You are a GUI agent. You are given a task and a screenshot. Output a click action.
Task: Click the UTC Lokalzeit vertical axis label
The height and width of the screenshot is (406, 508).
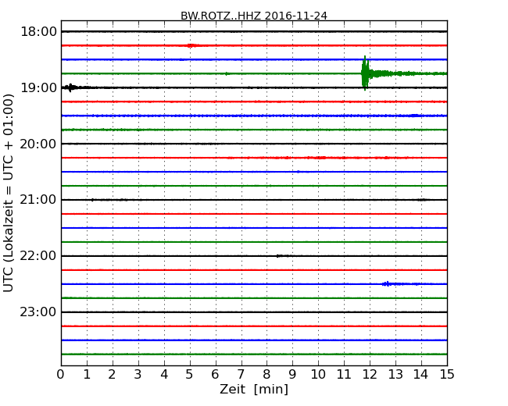click(x=8, y=193)
